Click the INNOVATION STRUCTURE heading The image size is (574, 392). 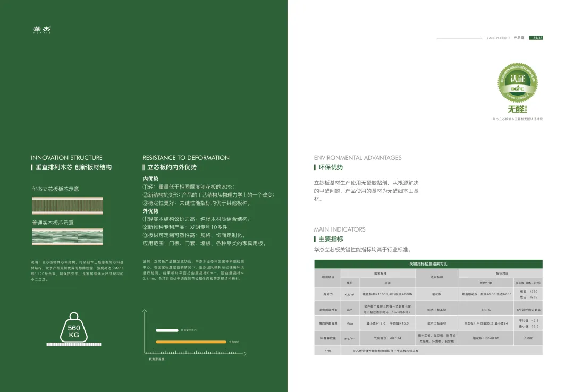(66, 158)
